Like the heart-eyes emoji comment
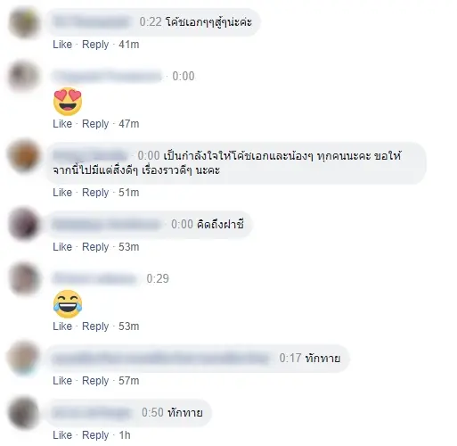The height and width of the screenshot is (446, 457). pos(62,124)
